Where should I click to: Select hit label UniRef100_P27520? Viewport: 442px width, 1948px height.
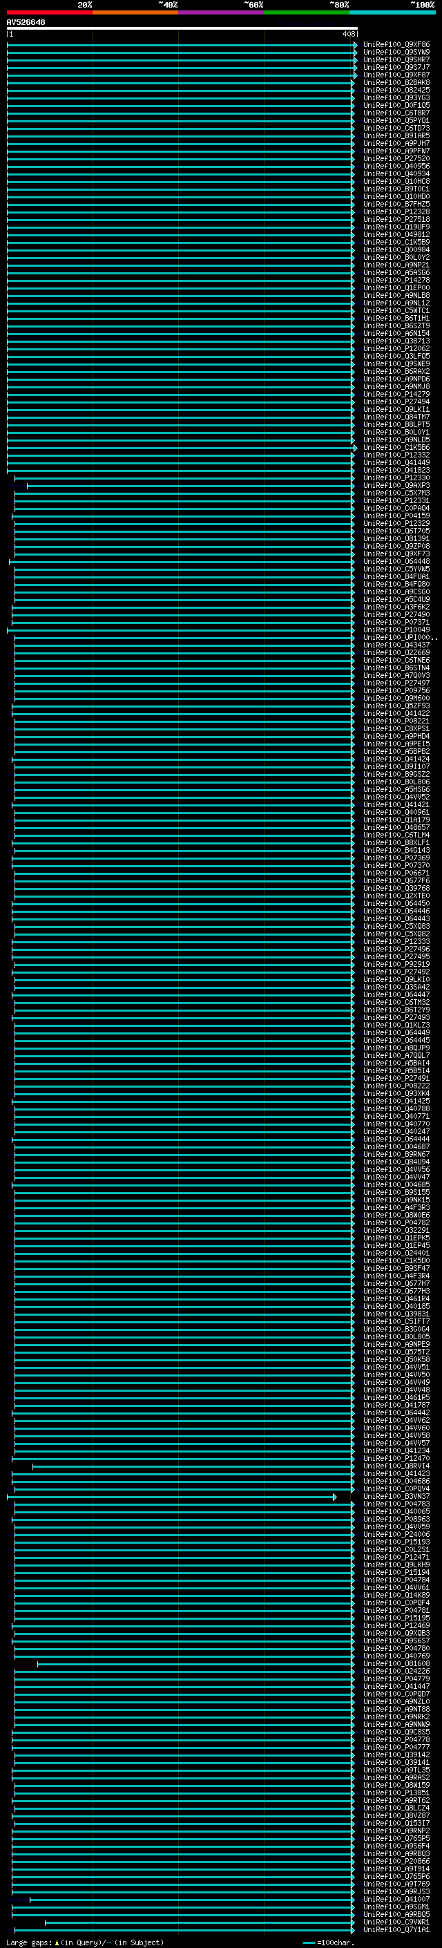396,158
